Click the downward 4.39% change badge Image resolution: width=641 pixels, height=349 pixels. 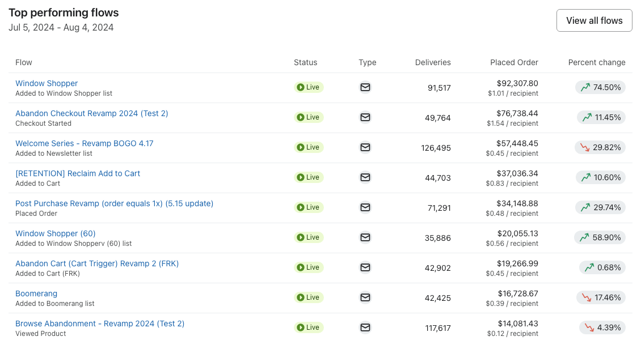pyautogui.click(x=602, y=327)
